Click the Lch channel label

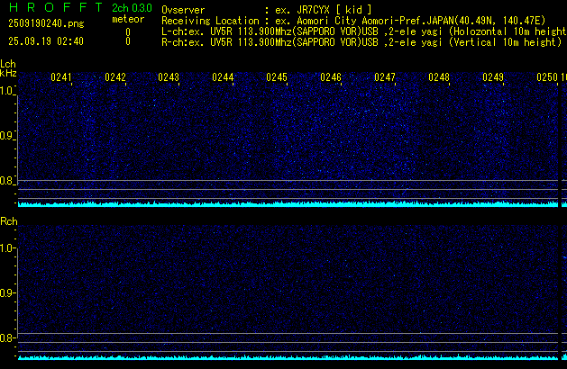(8, 64)
